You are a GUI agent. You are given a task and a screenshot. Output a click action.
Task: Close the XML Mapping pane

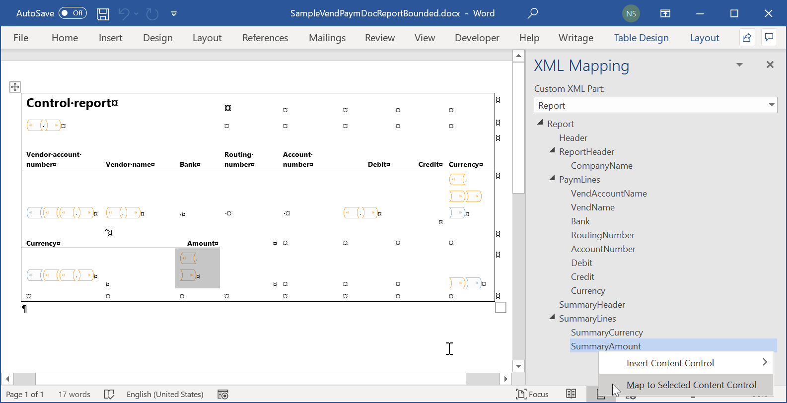(770, 65)
